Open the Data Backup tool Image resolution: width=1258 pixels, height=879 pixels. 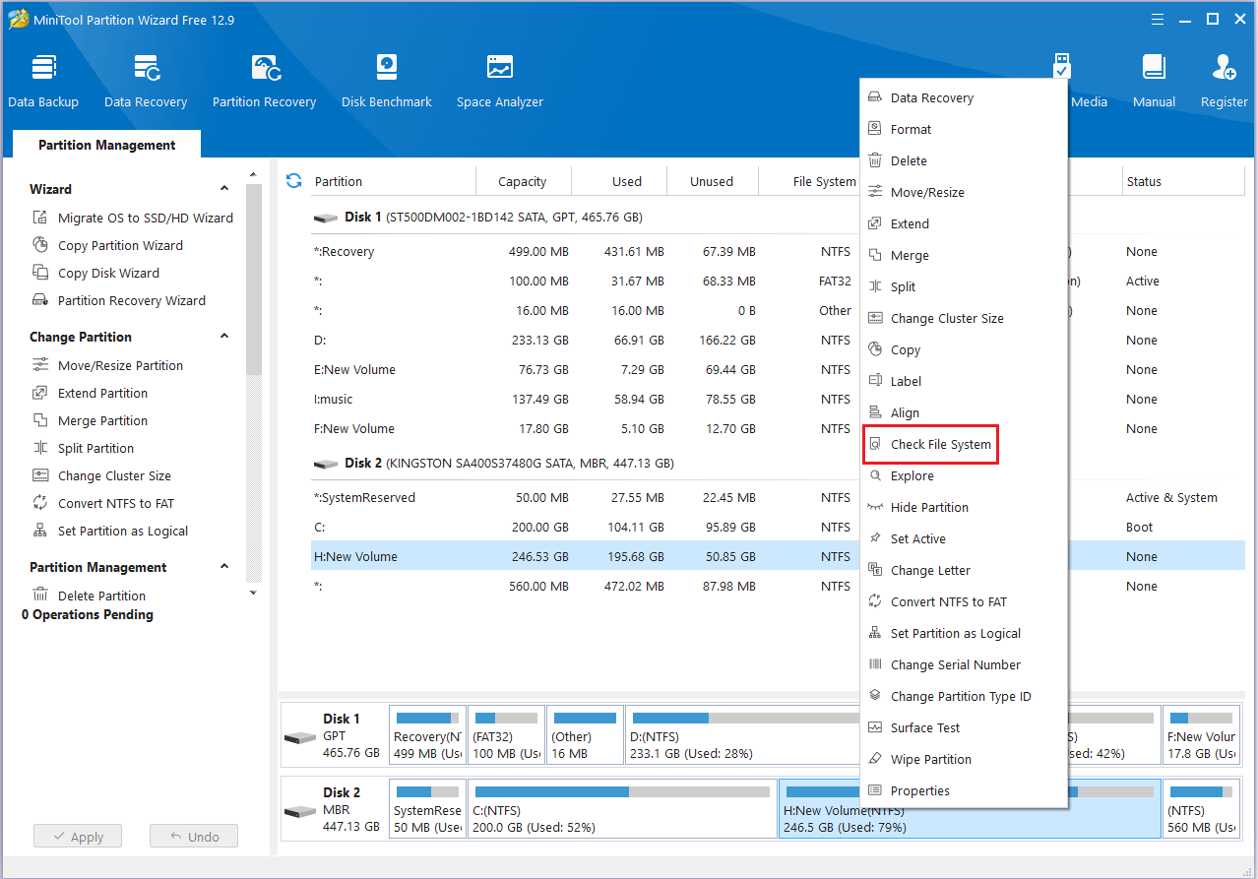[x=43, y=81]
